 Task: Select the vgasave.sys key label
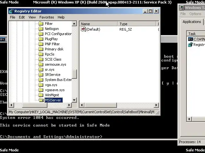pos(55,90)
